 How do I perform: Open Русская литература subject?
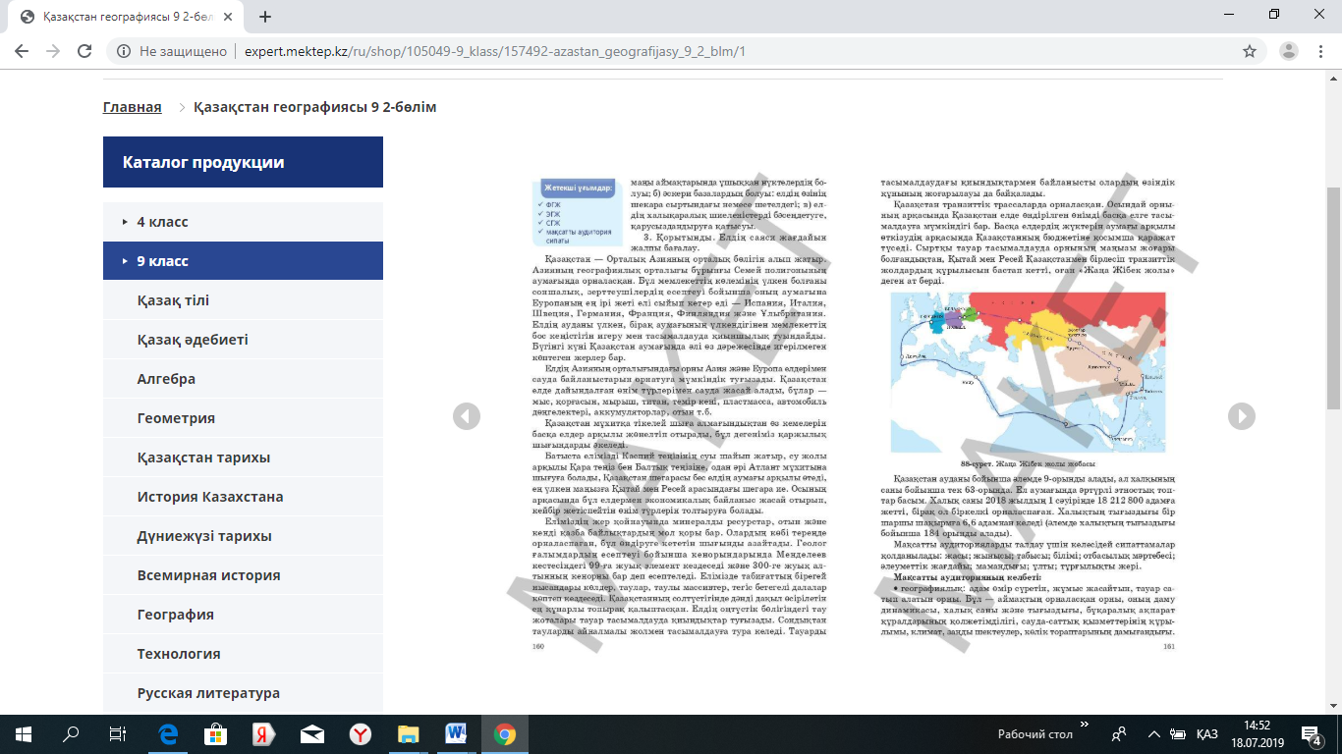243,693
